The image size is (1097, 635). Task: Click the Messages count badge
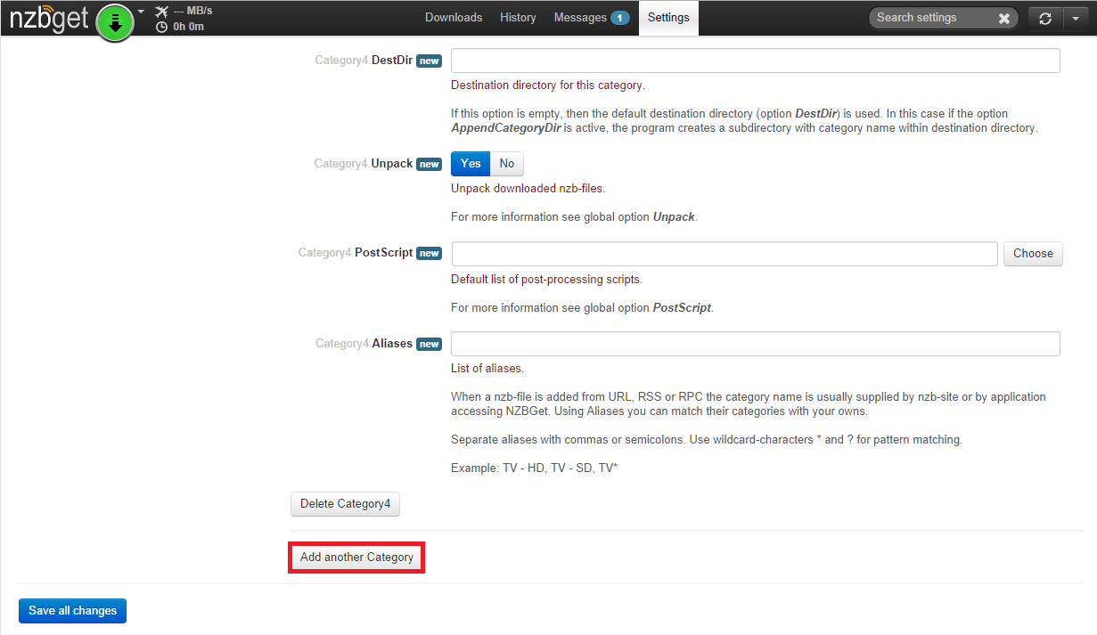(619, 18)
